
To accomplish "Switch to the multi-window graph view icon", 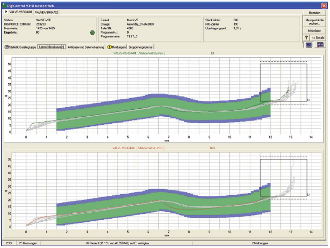I will coord(320,45).
